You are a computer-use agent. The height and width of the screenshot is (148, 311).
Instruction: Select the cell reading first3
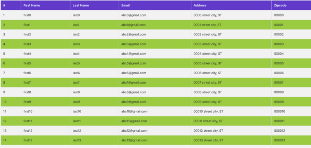pos(45,44)
